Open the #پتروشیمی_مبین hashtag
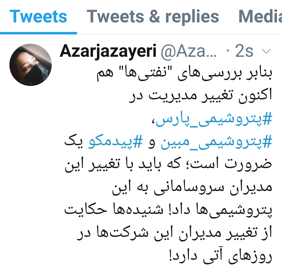Viewport: 282px width, 270px height. (x=216, y=142)
